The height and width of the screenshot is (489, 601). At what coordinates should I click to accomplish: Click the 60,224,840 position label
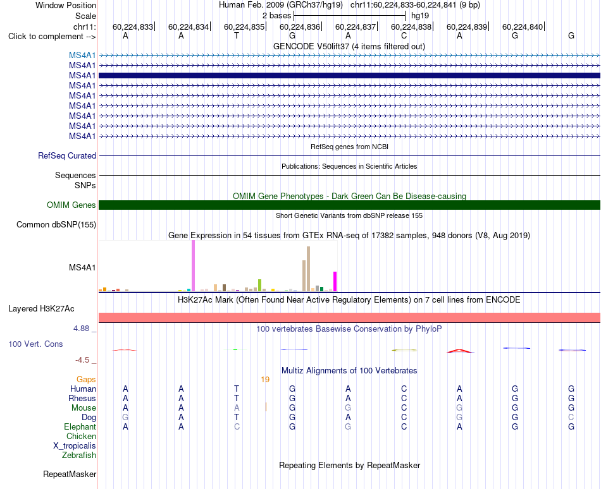522,27
